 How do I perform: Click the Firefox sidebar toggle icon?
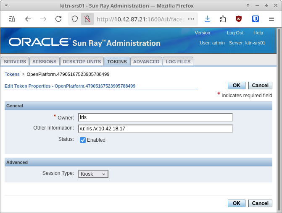click(x=12, y=19)
